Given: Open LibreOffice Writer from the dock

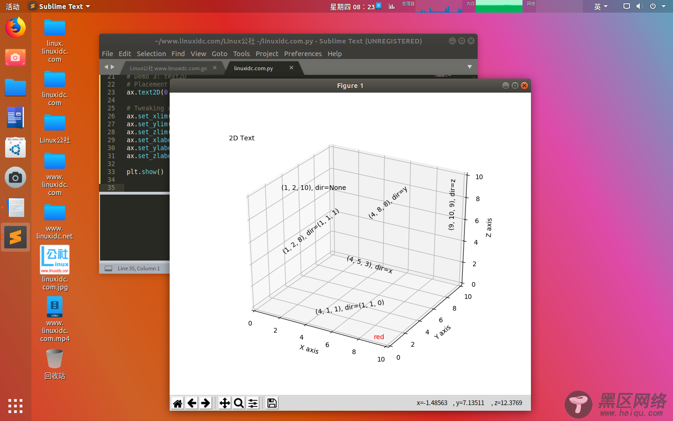Looking at the screenshot, I should point(15,117).
